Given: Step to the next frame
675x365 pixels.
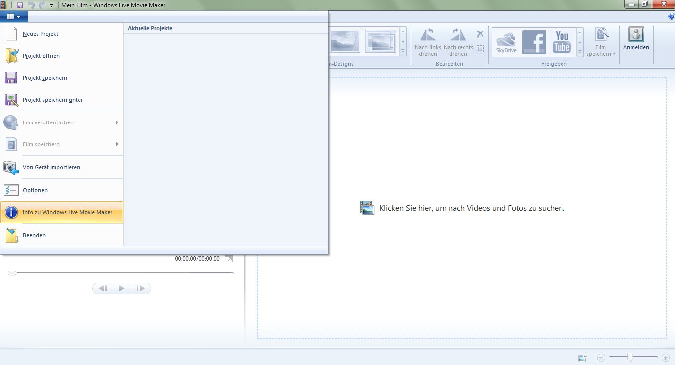Looking at the screenshot, I should [141, 288].
